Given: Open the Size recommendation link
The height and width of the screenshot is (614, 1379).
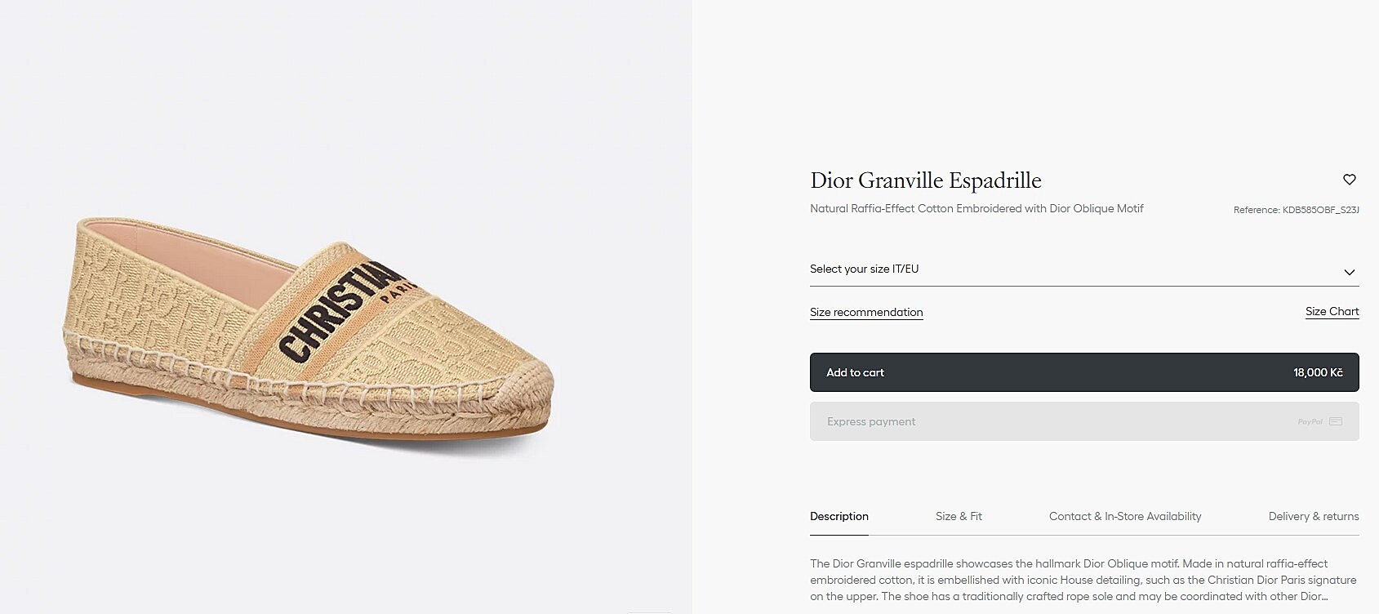Looking at the screenshot, I should coord(866,312).
